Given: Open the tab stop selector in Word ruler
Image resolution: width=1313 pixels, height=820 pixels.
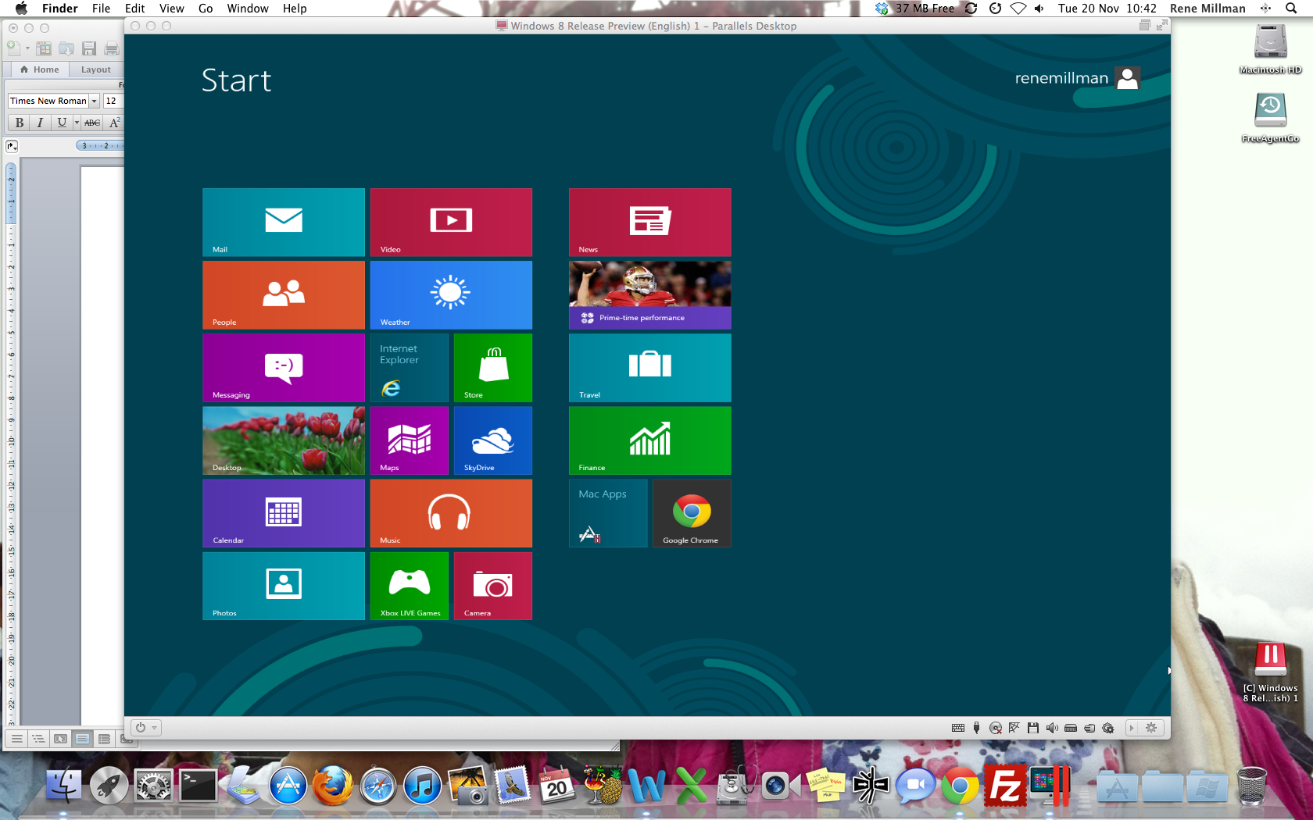Looking at the screenshot, I should point(12,146).
